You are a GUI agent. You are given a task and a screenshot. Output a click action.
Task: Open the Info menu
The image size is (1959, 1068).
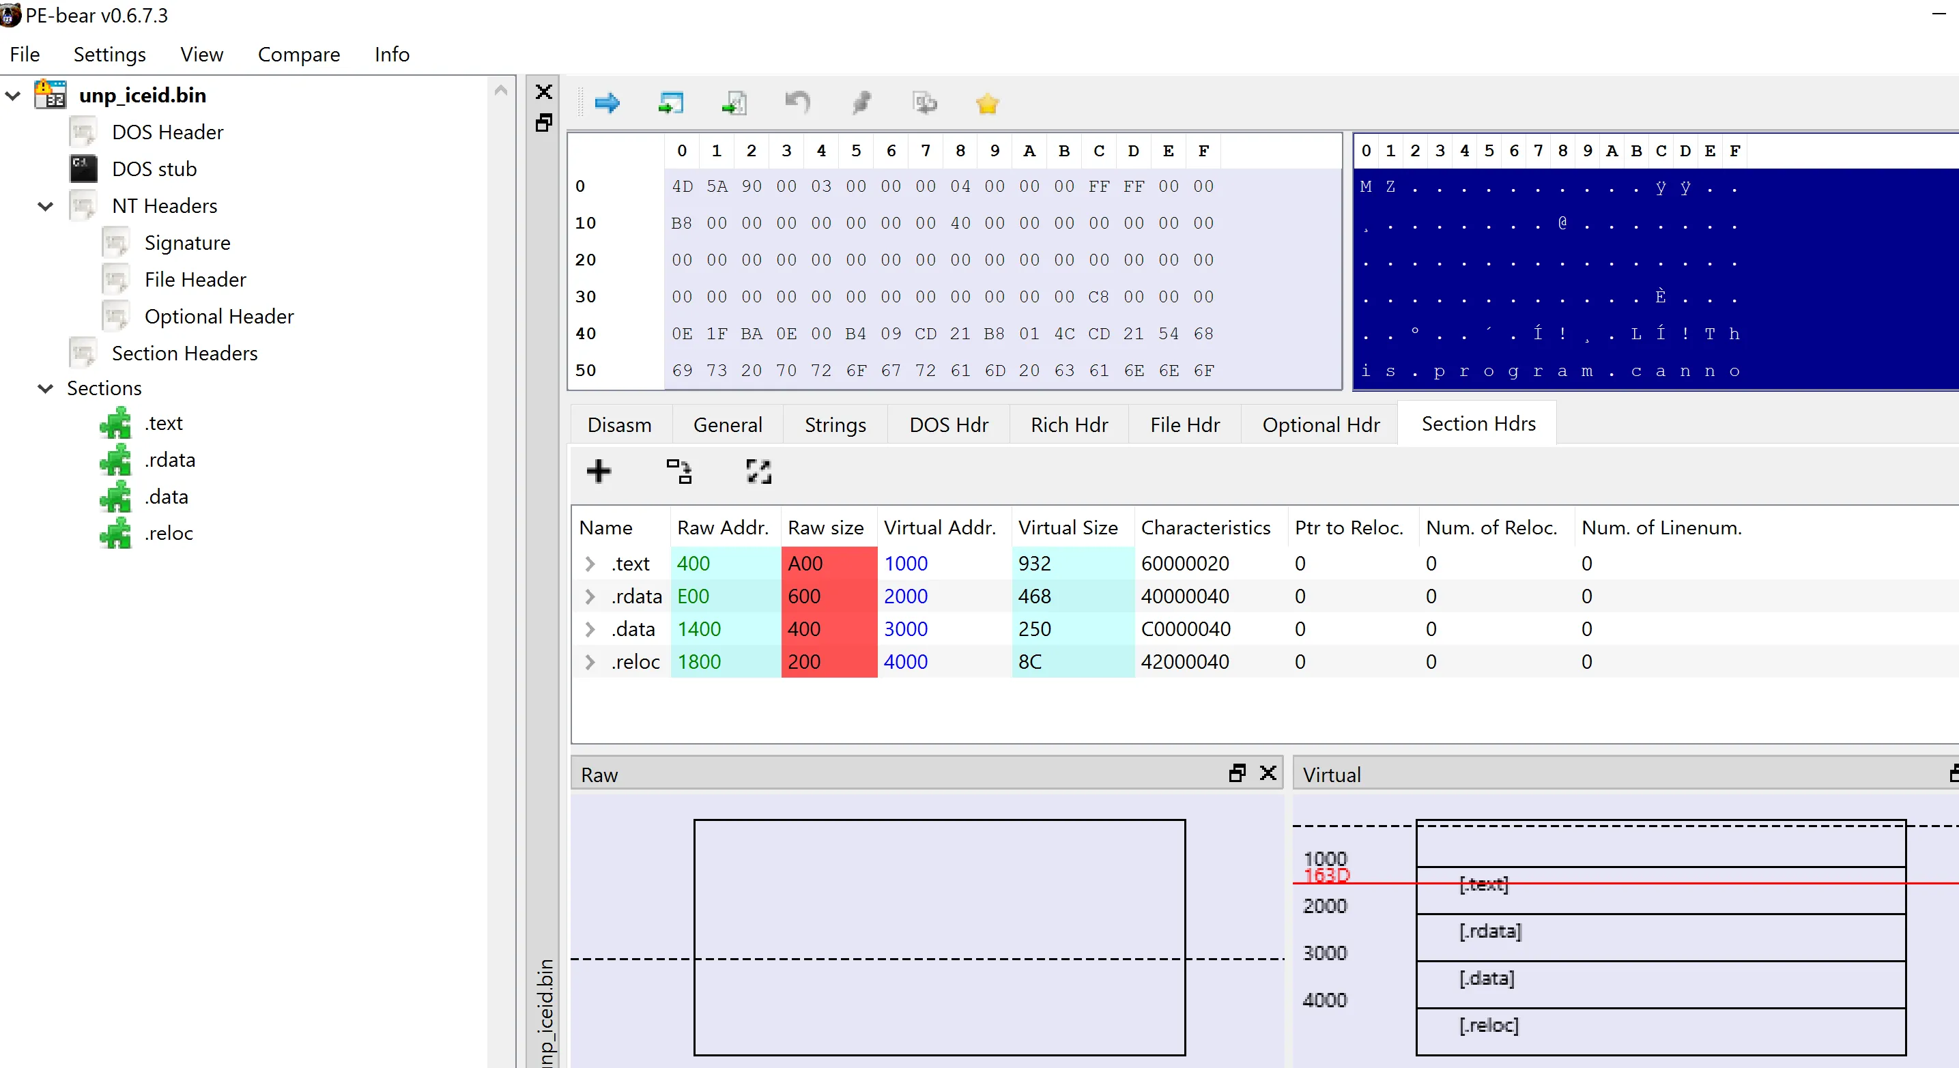click(x=392, y=54)
